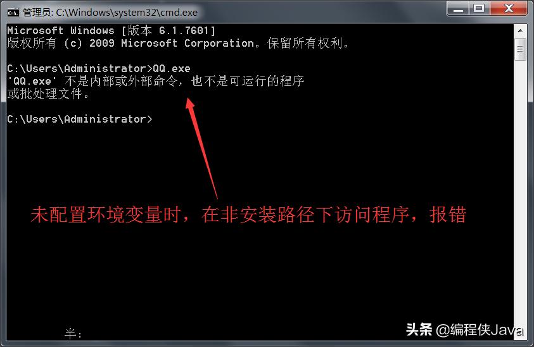This screenshot has width=534, height=347.
Task: Click the 头条 watermark logo
Action: tap(419, 329)
